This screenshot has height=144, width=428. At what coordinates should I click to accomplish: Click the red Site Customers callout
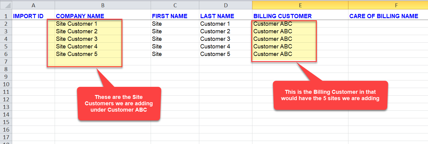point(119,103)
